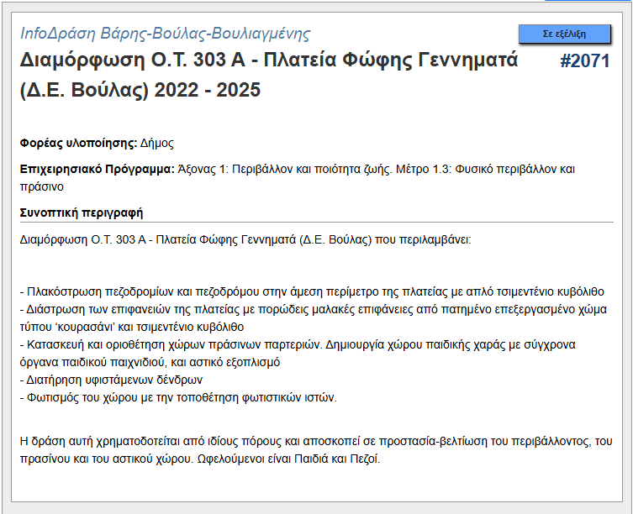The height and width of the screenshot is (514, 633).
Task: Select the "Πλακόστρωση πεζοδρομίων" bullet line
Action: point(311,292)
